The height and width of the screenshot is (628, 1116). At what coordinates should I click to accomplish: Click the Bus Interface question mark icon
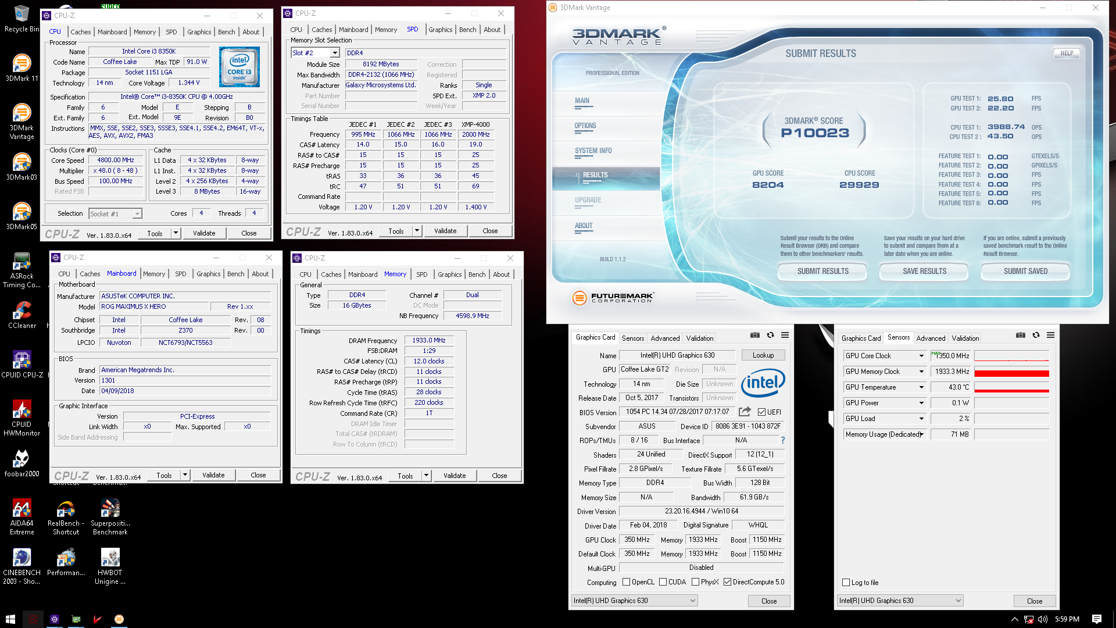coord(782,440)
